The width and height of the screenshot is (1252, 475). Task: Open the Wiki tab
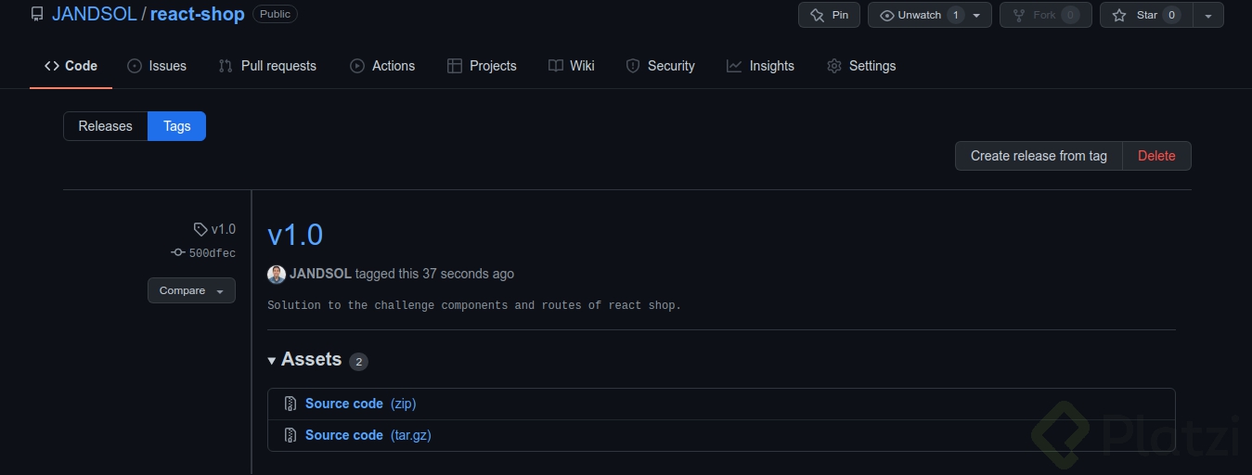[x=572, y=66]
